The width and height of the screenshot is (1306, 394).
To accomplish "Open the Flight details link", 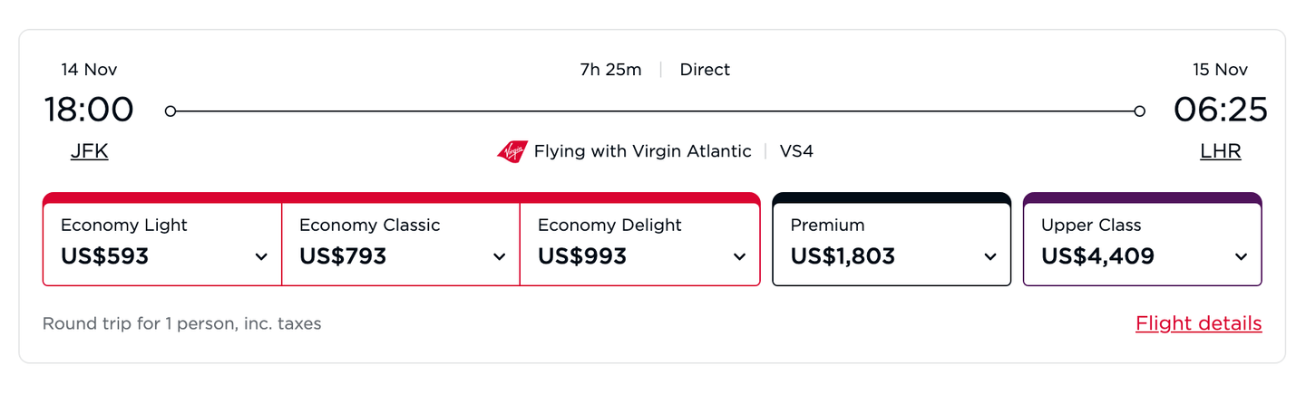I will pyautogui.click(x=1198, y=323).
